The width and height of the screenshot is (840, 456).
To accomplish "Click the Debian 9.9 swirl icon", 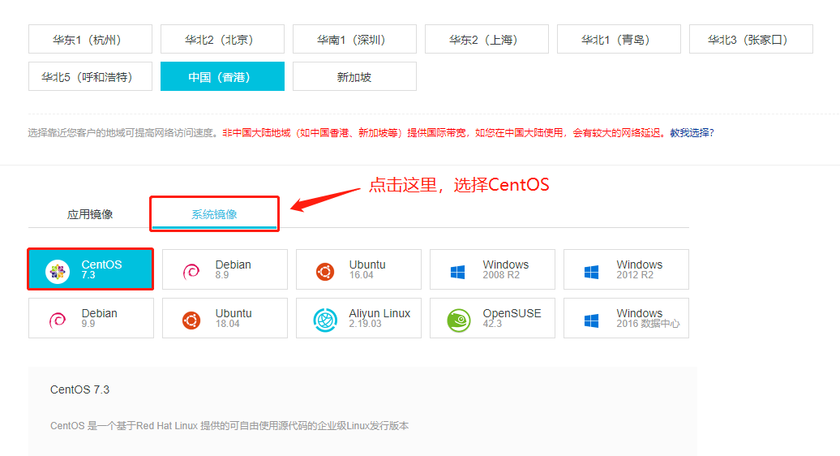I will 58,320.
